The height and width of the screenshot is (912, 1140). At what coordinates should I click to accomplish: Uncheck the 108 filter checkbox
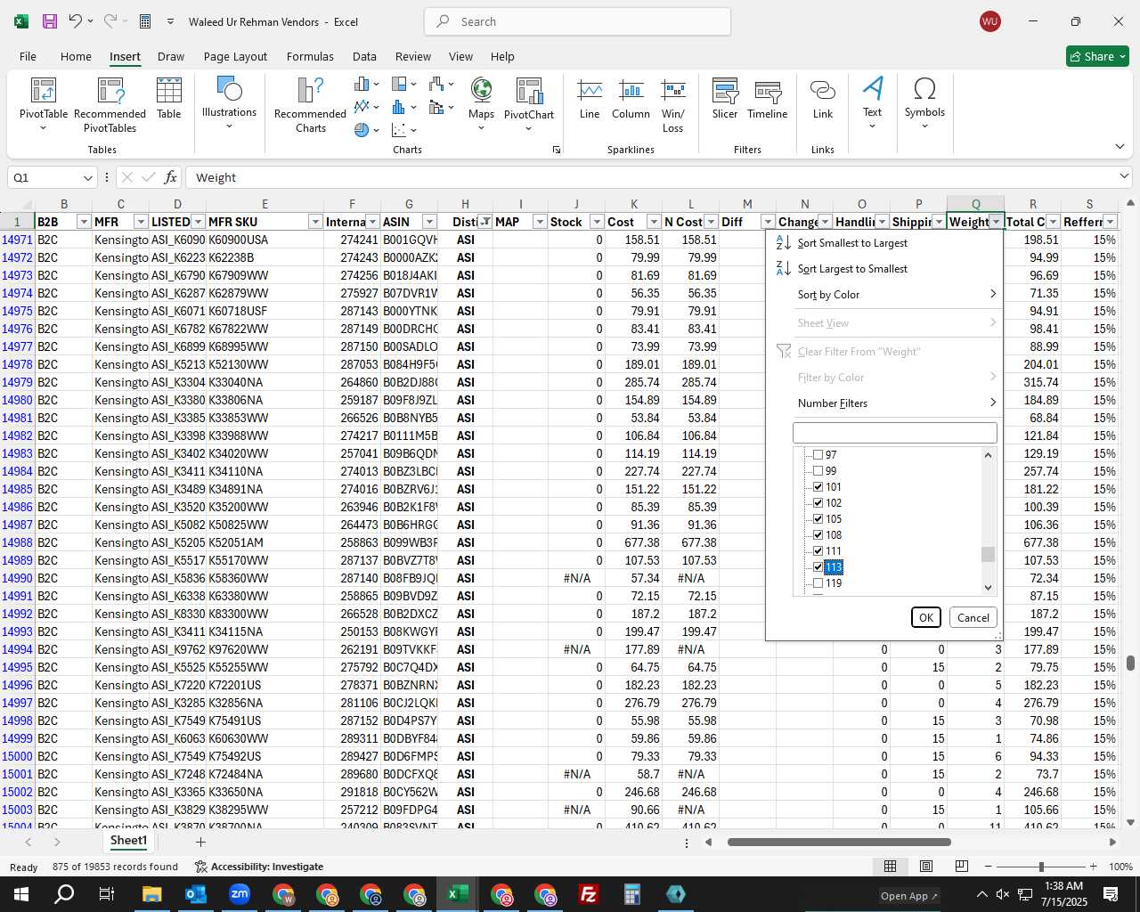tap(818, 535)
